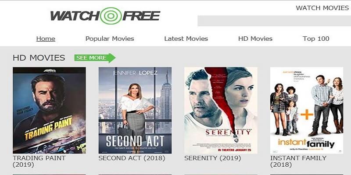Open the Trading Paint poster thumbnail
The width and height of the screenshot is (351, 175).
pyautogui.click(x=49, y=110)
